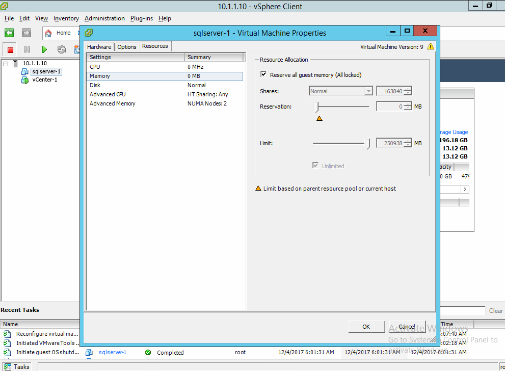Click the VM Properties dialog title icon
The width and height of the screenshot is (505, 371).
click(89, 33)
